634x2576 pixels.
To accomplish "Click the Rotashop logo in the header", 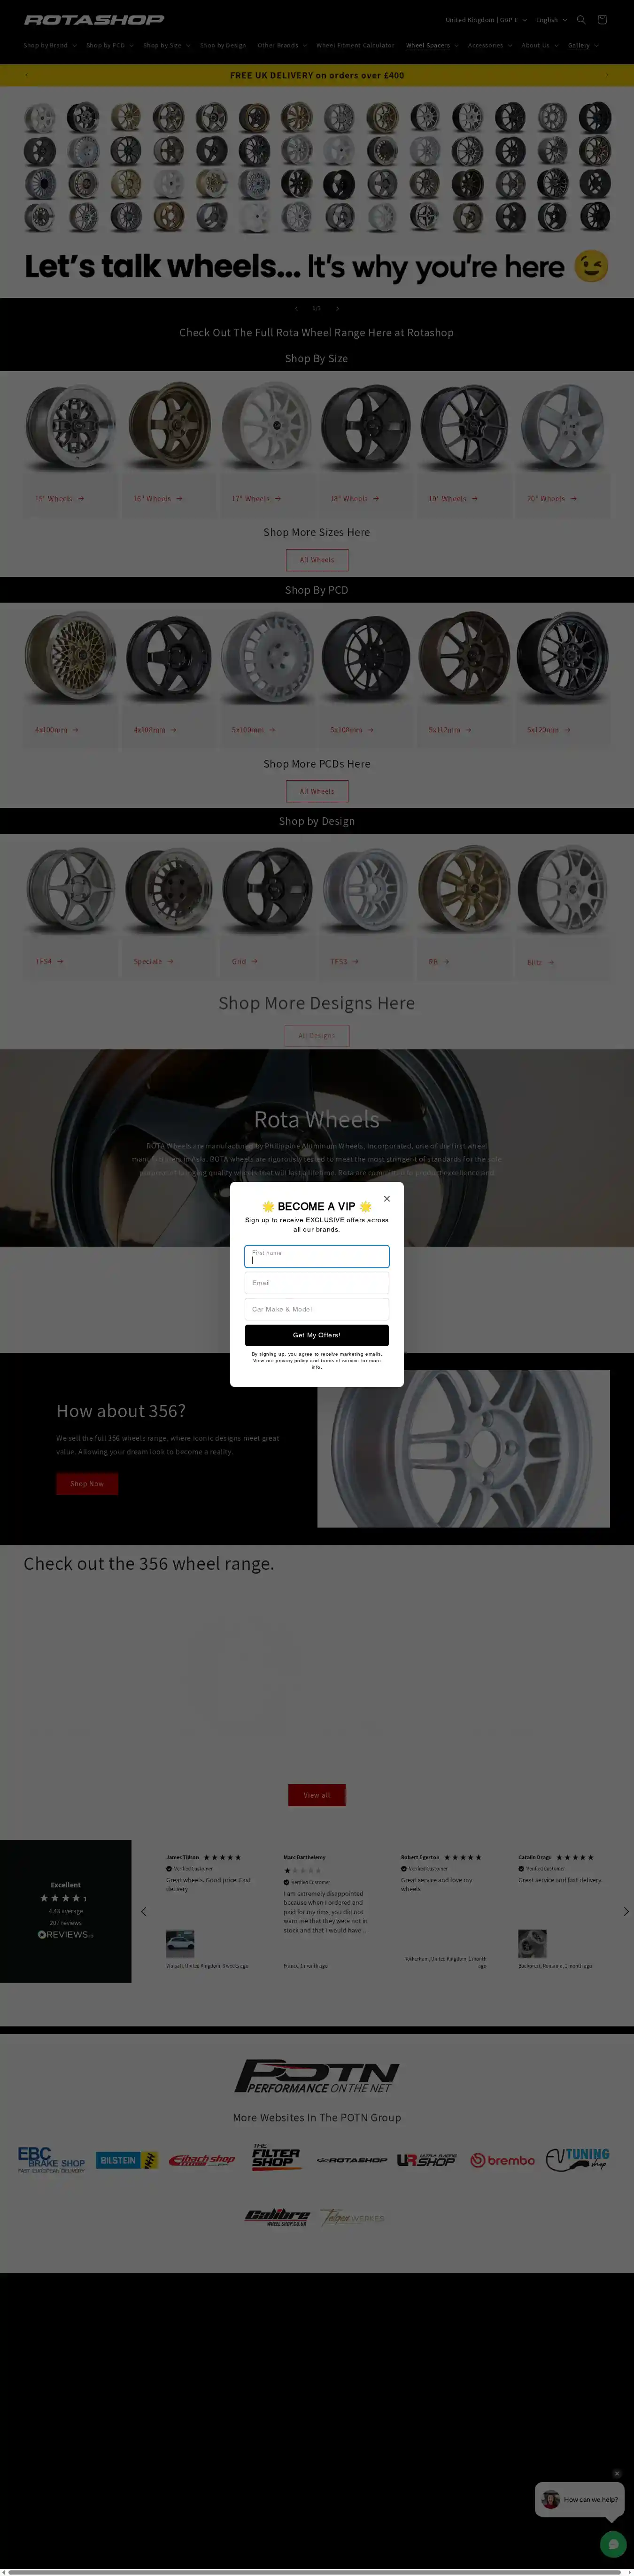I will (94, 19).
